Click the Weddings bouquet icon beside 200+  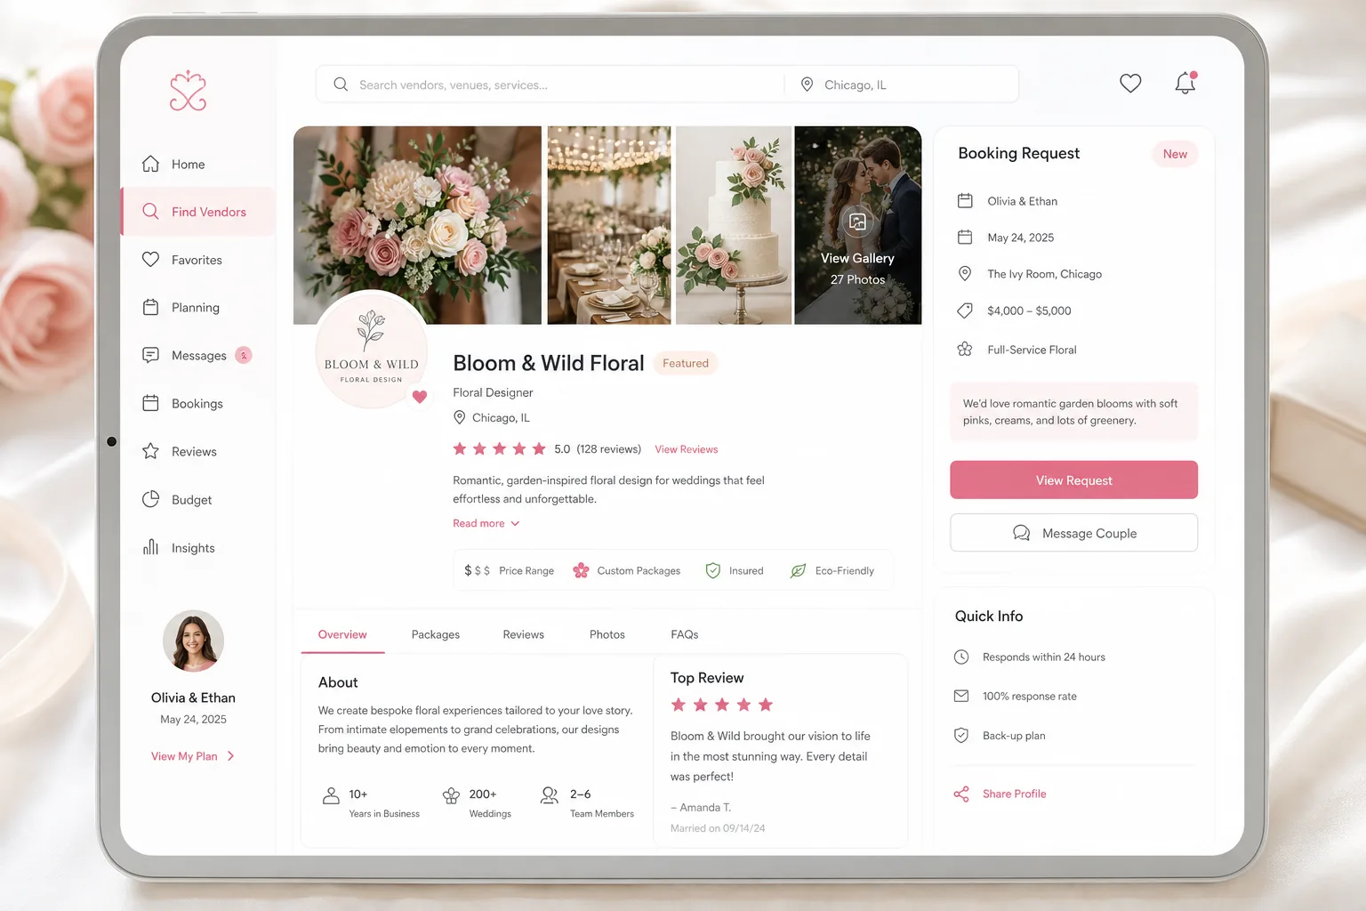[451, 795]
